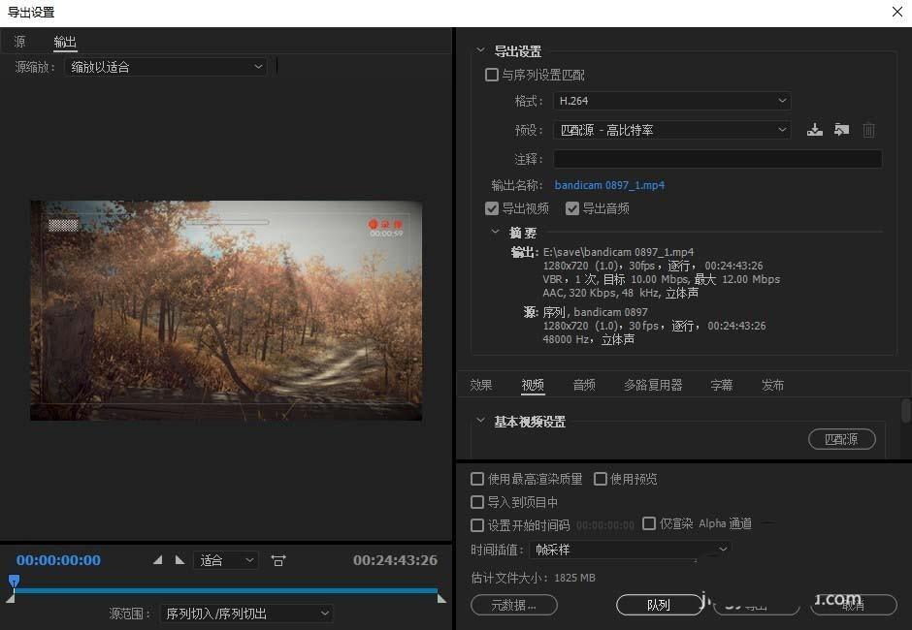The width and height of the screenshot is (912, 630).
Task: Click the 队列 queue button
Action: point(660,605)
